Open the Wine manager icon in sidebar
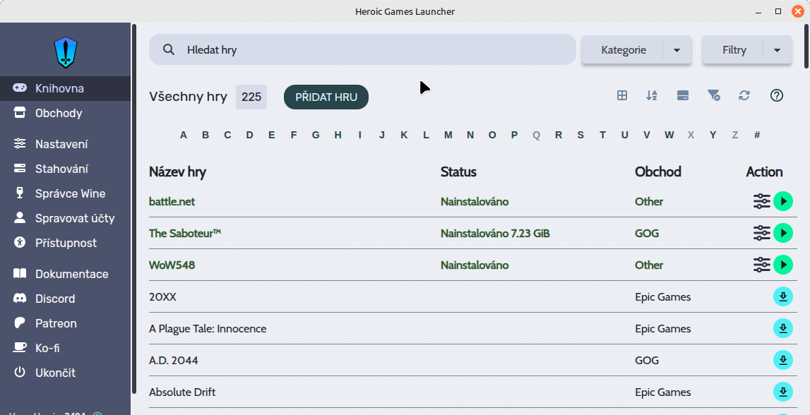The height and width of the screenshot is (415, 810). pos(20,193)
